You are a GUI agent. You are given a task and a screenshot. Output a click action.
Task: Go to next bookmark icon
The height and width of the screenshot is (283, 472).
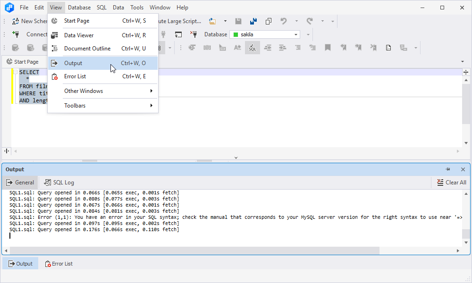358,48
